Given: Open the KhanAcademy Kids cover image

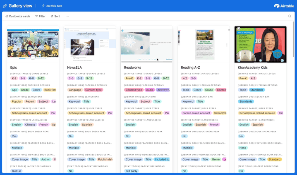Looking at the screenshot, I should coord(261,45).
